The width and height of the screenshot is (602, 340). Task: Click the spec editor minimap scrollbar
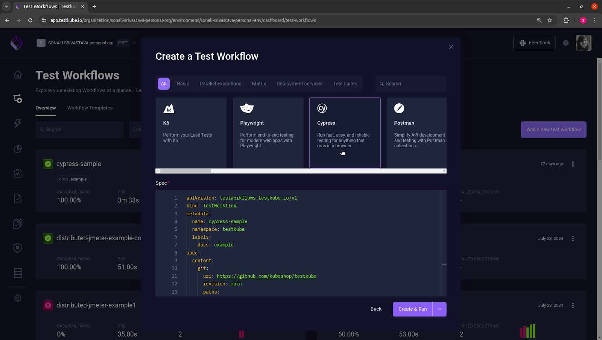point(444,243)
